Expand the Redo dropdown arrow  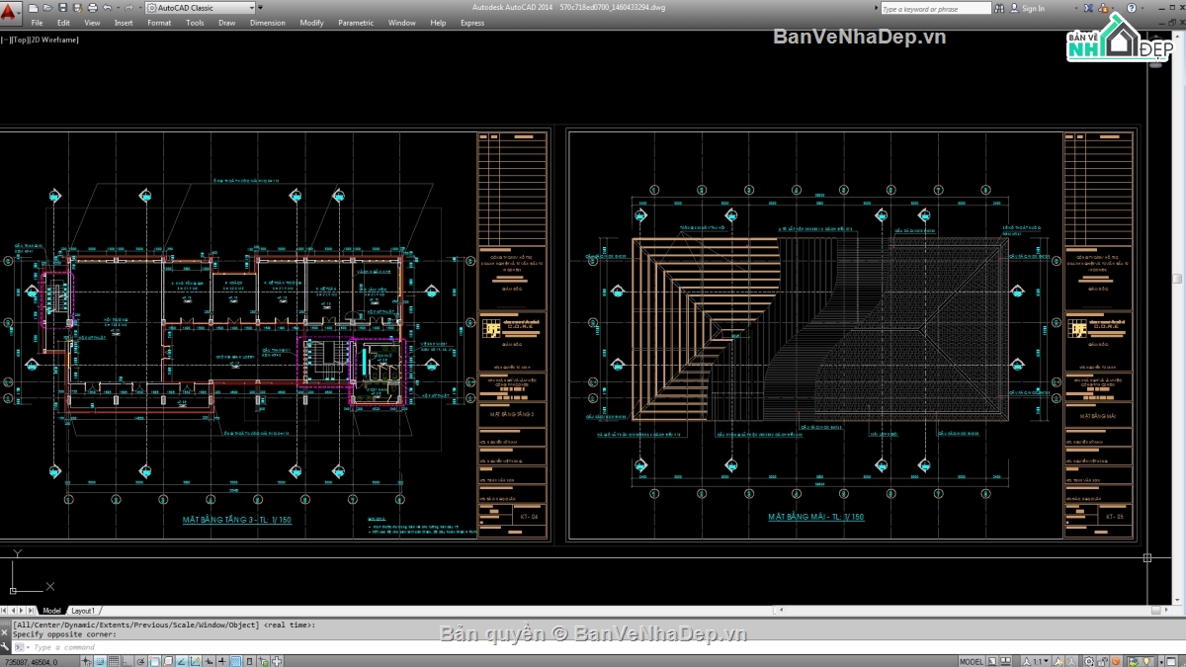click(139, 8)
